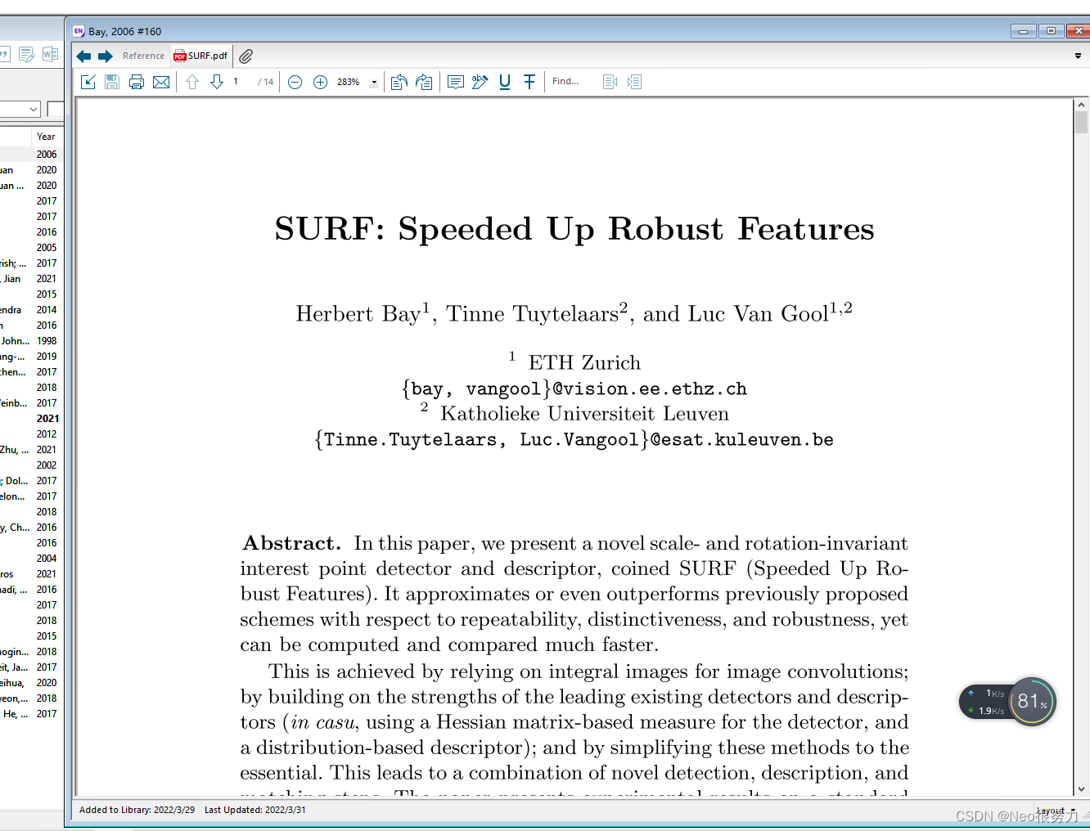The height and width of the screenshot is (831, 1090).
Task: Click the find next result icon
Action: tap(634, 82)
